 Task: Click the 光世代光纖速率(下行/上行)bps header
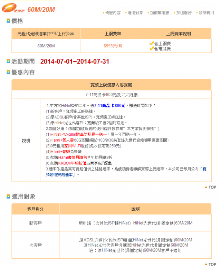tap(46, 33)
